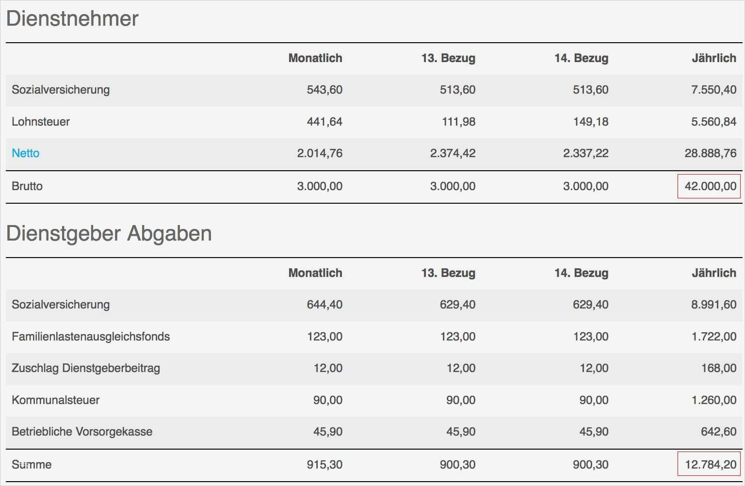Screen dimensions: 745x486
Task: Select the Dienstgeber Abgaben section heading
Action: click(109, 233)
